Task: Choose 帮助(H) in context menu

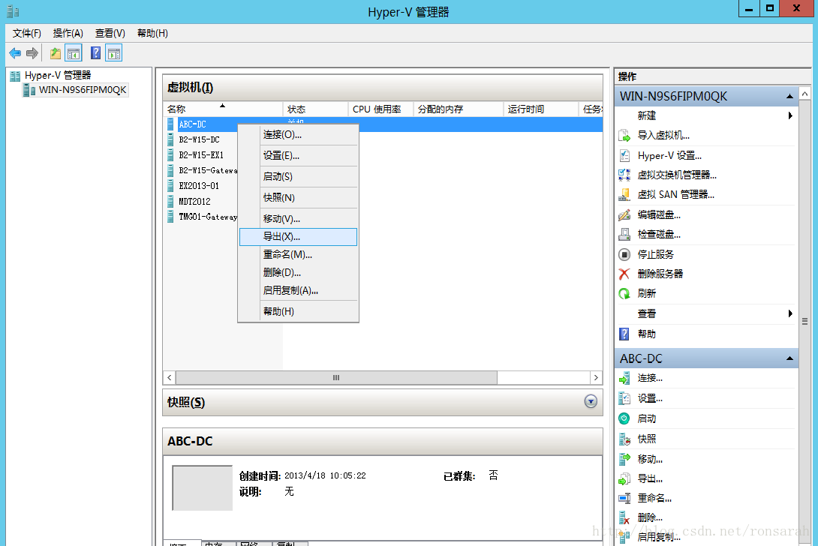Action: [x=298, y=311]
